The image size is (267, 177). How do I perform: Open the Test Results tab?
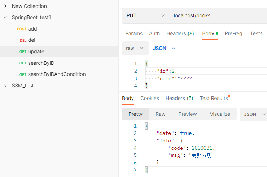(x=214, y=98)
